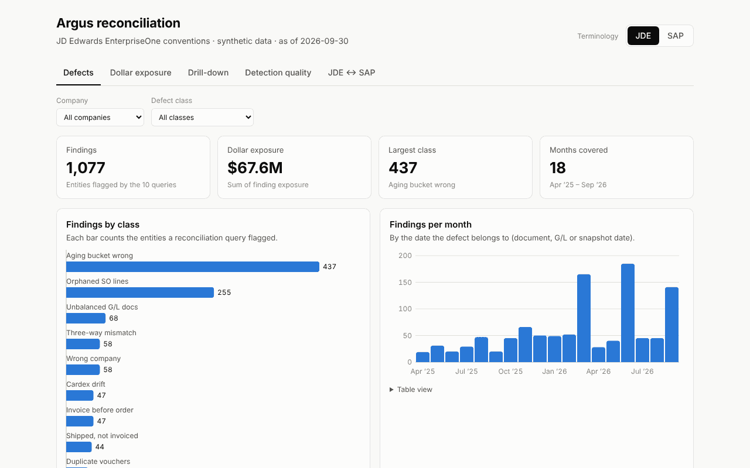Open the Defects tab

[79, 73]
